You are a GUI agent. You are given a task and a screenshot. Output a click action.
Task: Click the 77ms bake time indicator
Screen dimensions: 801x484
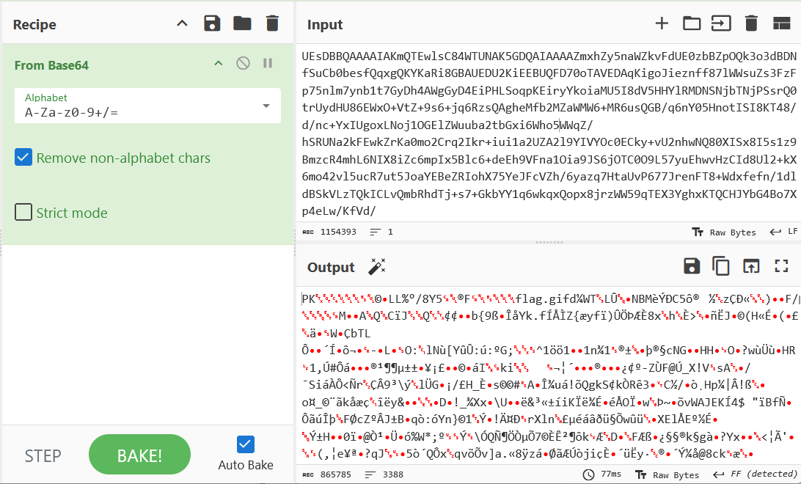click(601, 474)
